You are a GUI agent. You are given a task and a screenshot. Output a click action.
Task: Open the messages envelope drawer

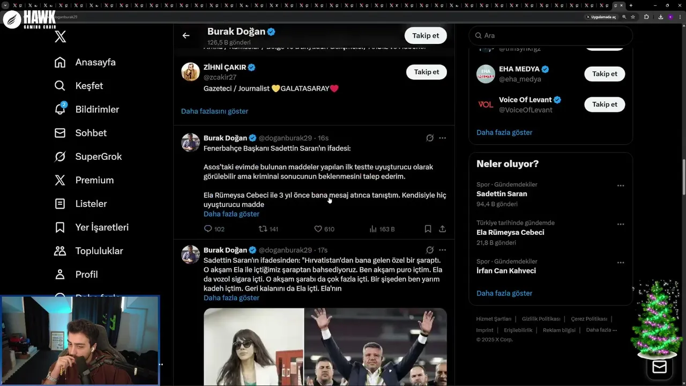[x=659, y=367]
